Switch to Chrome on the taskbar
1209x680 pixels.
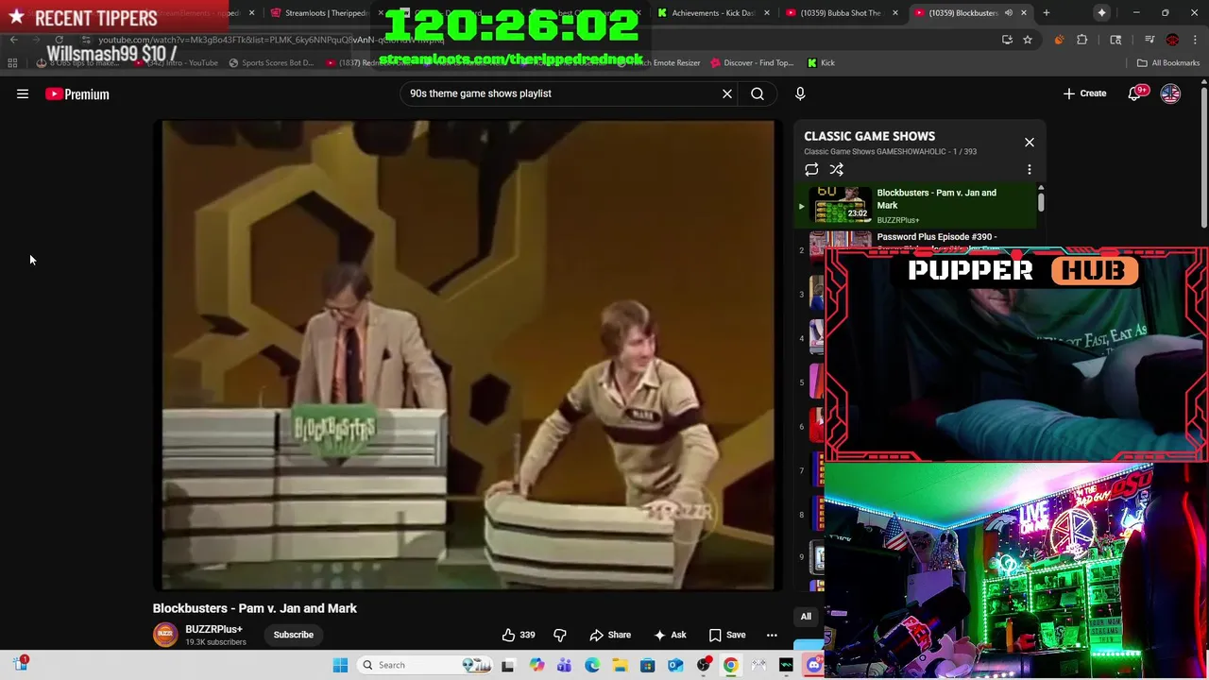[730, 665]
